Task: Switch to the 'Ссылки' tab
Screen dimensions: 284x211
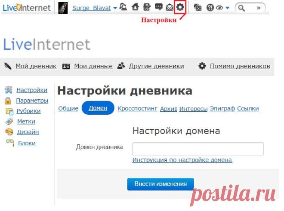Action: (x=248, y=108)
